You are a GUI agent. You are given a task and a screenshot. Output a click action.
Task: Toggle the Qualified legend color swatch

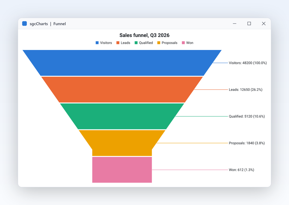pos(136,43)
